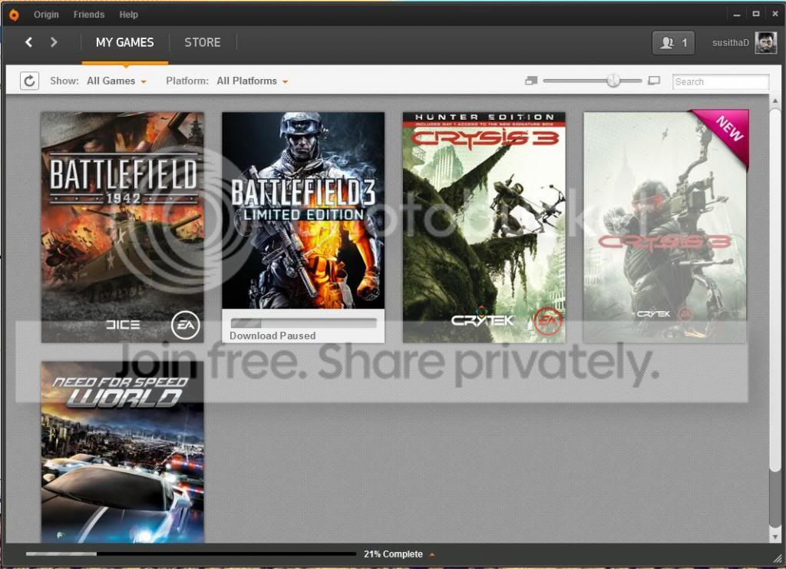The width and height of the screenshot is (786, 569).
Task: Focus the Search input field
Action: (x=720, y=81)
